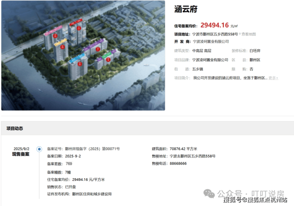The width and height of the screenshot is (294, 206).
Task: Click the sales phone number 88668666
Action: click(x=178, y=163)
